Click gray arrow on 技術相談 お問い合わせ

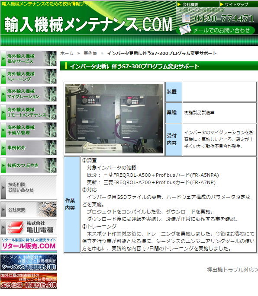click(x=3, y=188)
